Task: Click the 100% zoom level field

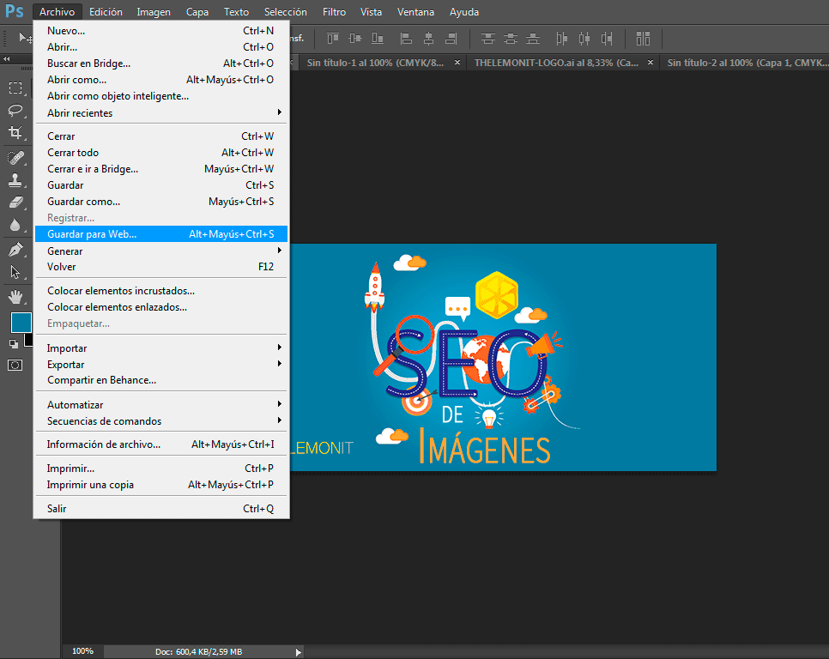Action: pyautogui.click(x=82, y=651)
